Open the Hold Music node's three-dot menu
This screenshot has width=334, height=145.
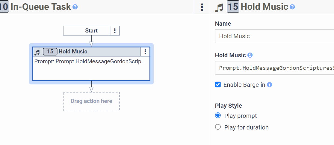click(x=145, y=52)
